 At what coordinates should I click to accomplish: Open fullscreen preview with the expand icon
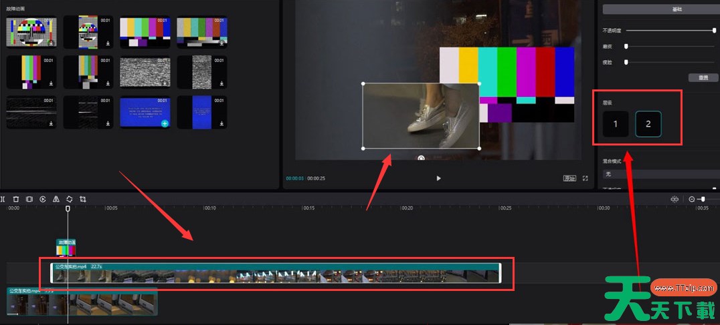tap(586, 179)
